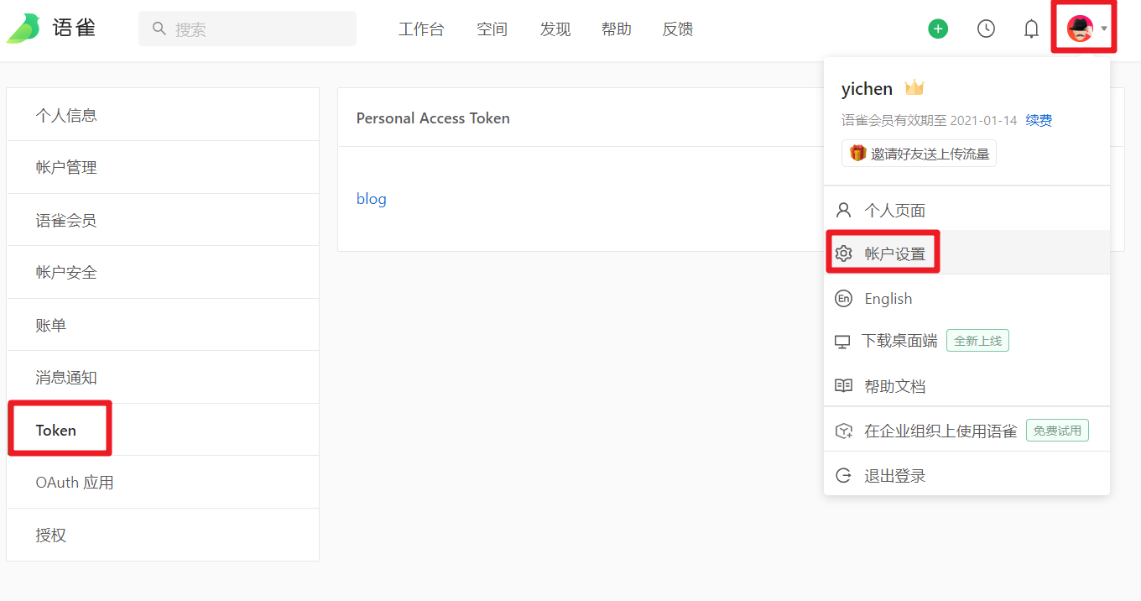Click the 续费 renewal link
This screenshot has width=1141, height=601.
[1039, 120]
